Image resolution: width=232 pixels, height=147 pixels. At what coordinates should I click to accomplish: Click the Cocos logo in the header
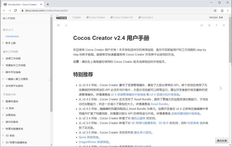click(61, 17)
